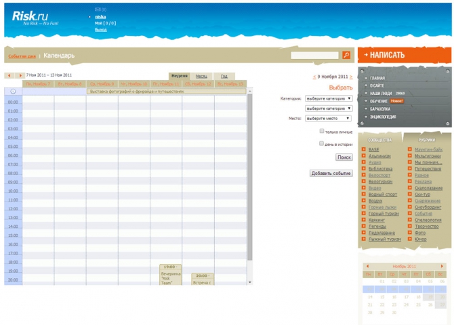This screenshot has height=325, width=454.
Task: Click previous month arrow in mini calendar
Action: 367,267
